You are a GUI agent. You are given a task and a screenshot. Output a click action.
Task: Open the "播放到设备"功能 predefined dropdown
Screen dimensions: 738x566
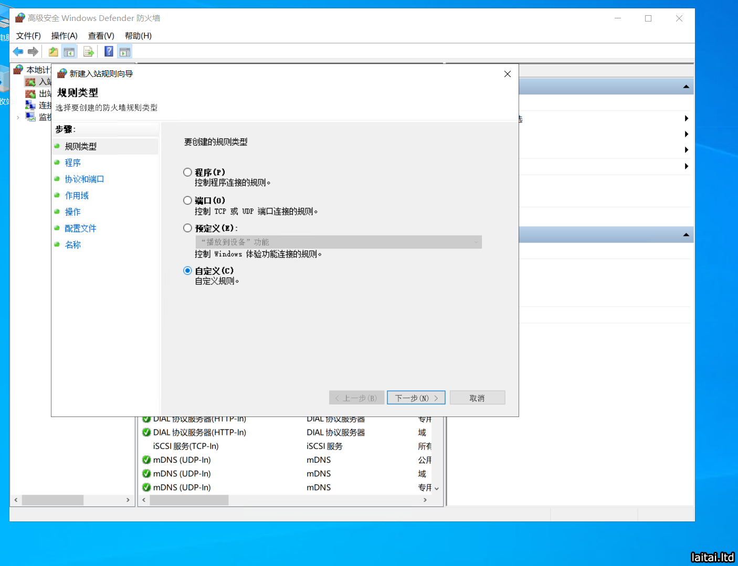point(339,242)
